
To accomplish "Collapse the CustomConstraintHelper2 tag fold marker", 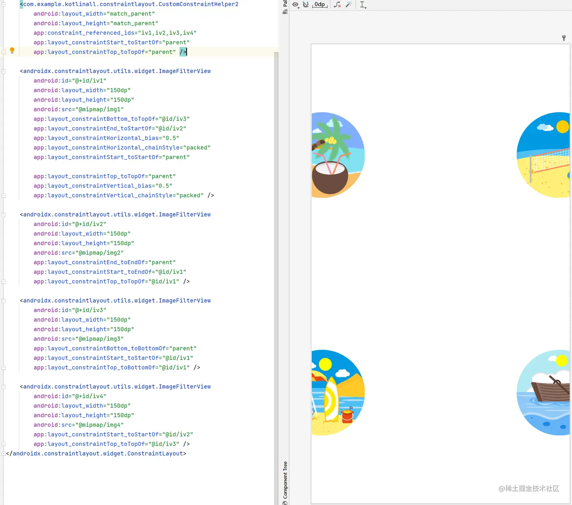I will pos(4,5).
